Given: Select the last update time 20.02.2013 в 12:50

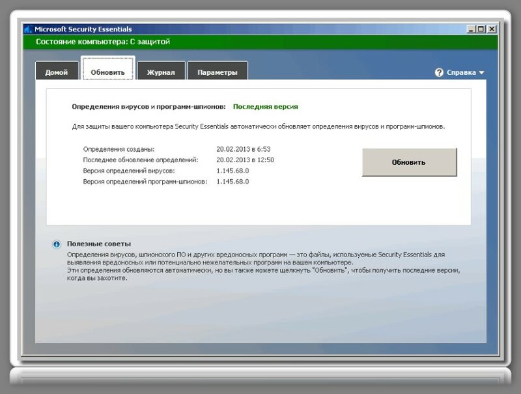Looking at the screenshot, I should pos(246,160).
